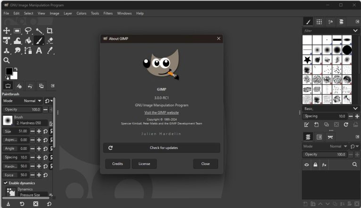Select the Paths tool

click(28, 51)
